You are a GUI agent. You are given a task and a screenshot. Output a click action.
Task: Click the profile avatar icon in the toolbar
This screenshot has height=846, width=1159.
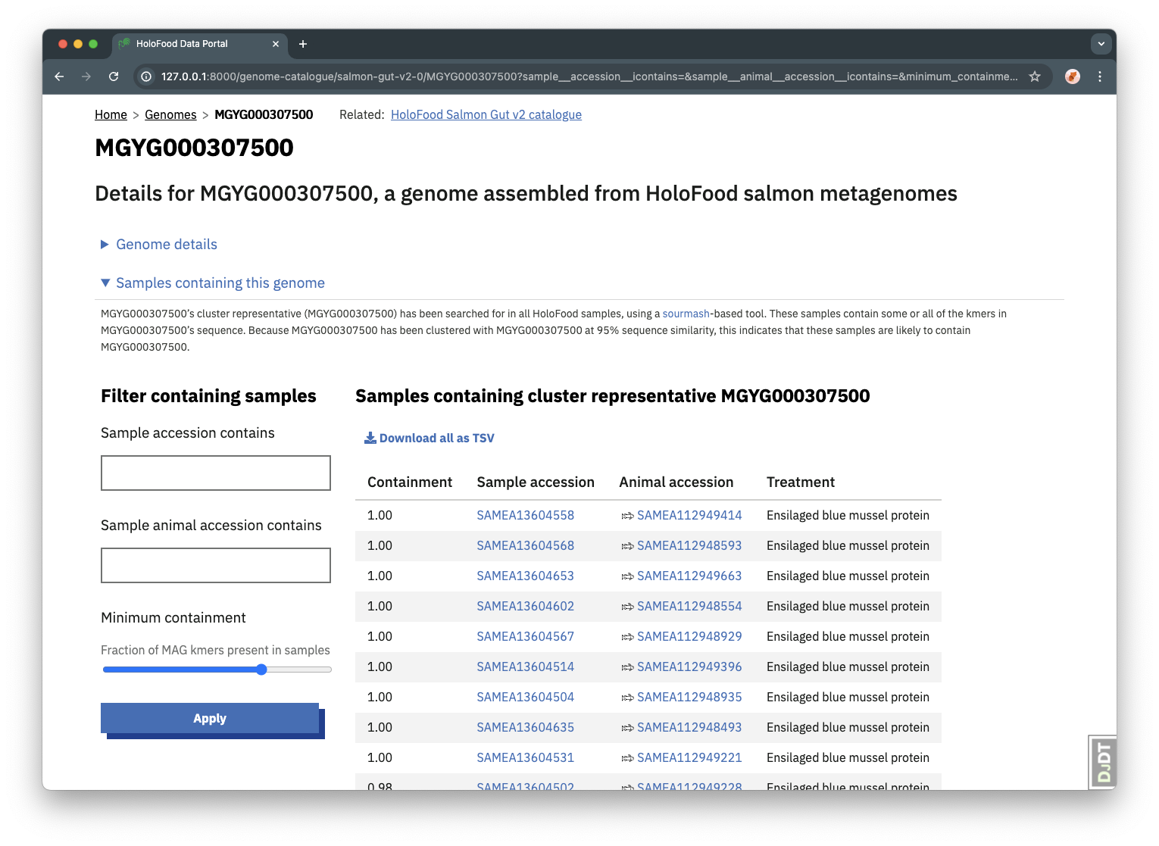tap(1073, 76)
